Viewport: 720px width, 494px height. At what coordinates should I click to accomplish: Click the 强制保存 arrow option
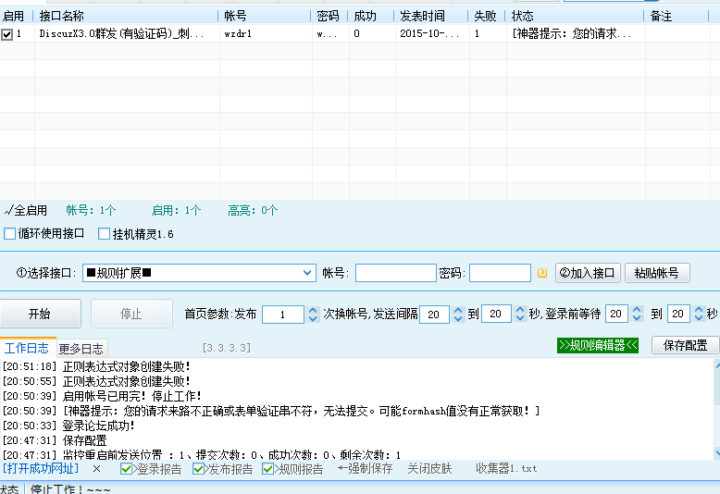[x=365, y=469]
